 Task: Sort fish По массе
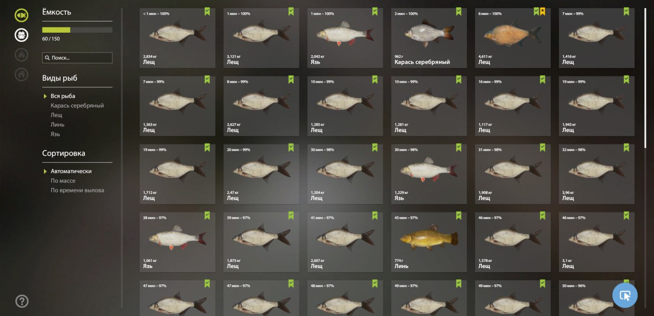(63, 181)
